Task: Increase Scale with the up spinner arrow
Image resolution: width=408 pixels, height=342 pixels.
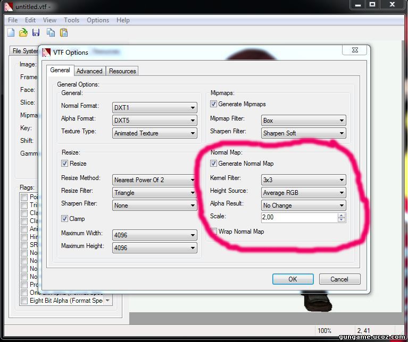Action: pyautogui.click(x=342, y=215)
